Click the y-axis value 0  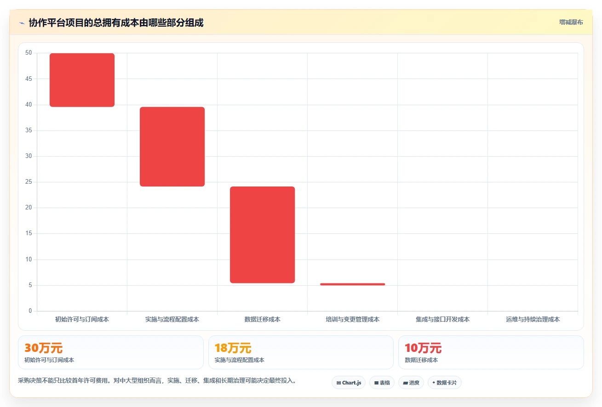(30, 311)
